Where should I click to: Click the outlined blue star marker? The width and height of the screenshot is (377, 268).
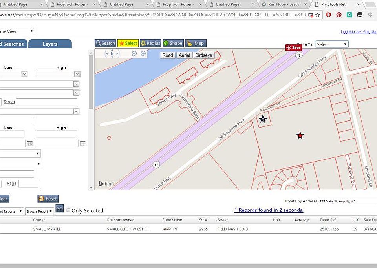coord(263,119)
